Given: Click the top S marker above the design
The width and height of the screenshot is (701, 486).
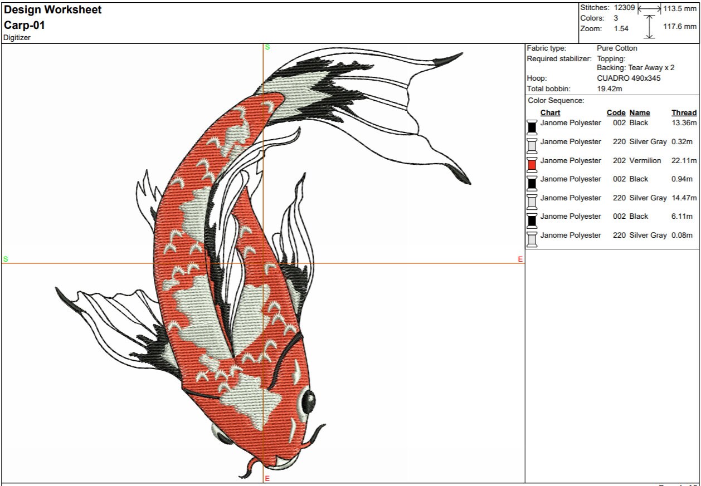Looking at the screenshot, I should (266, 47).
